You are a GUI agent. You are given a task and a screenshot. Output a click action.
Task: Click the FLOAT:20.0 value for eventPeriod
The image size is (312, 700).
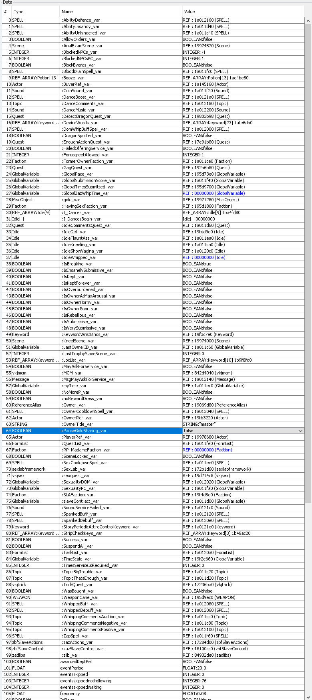pos(195,668)
